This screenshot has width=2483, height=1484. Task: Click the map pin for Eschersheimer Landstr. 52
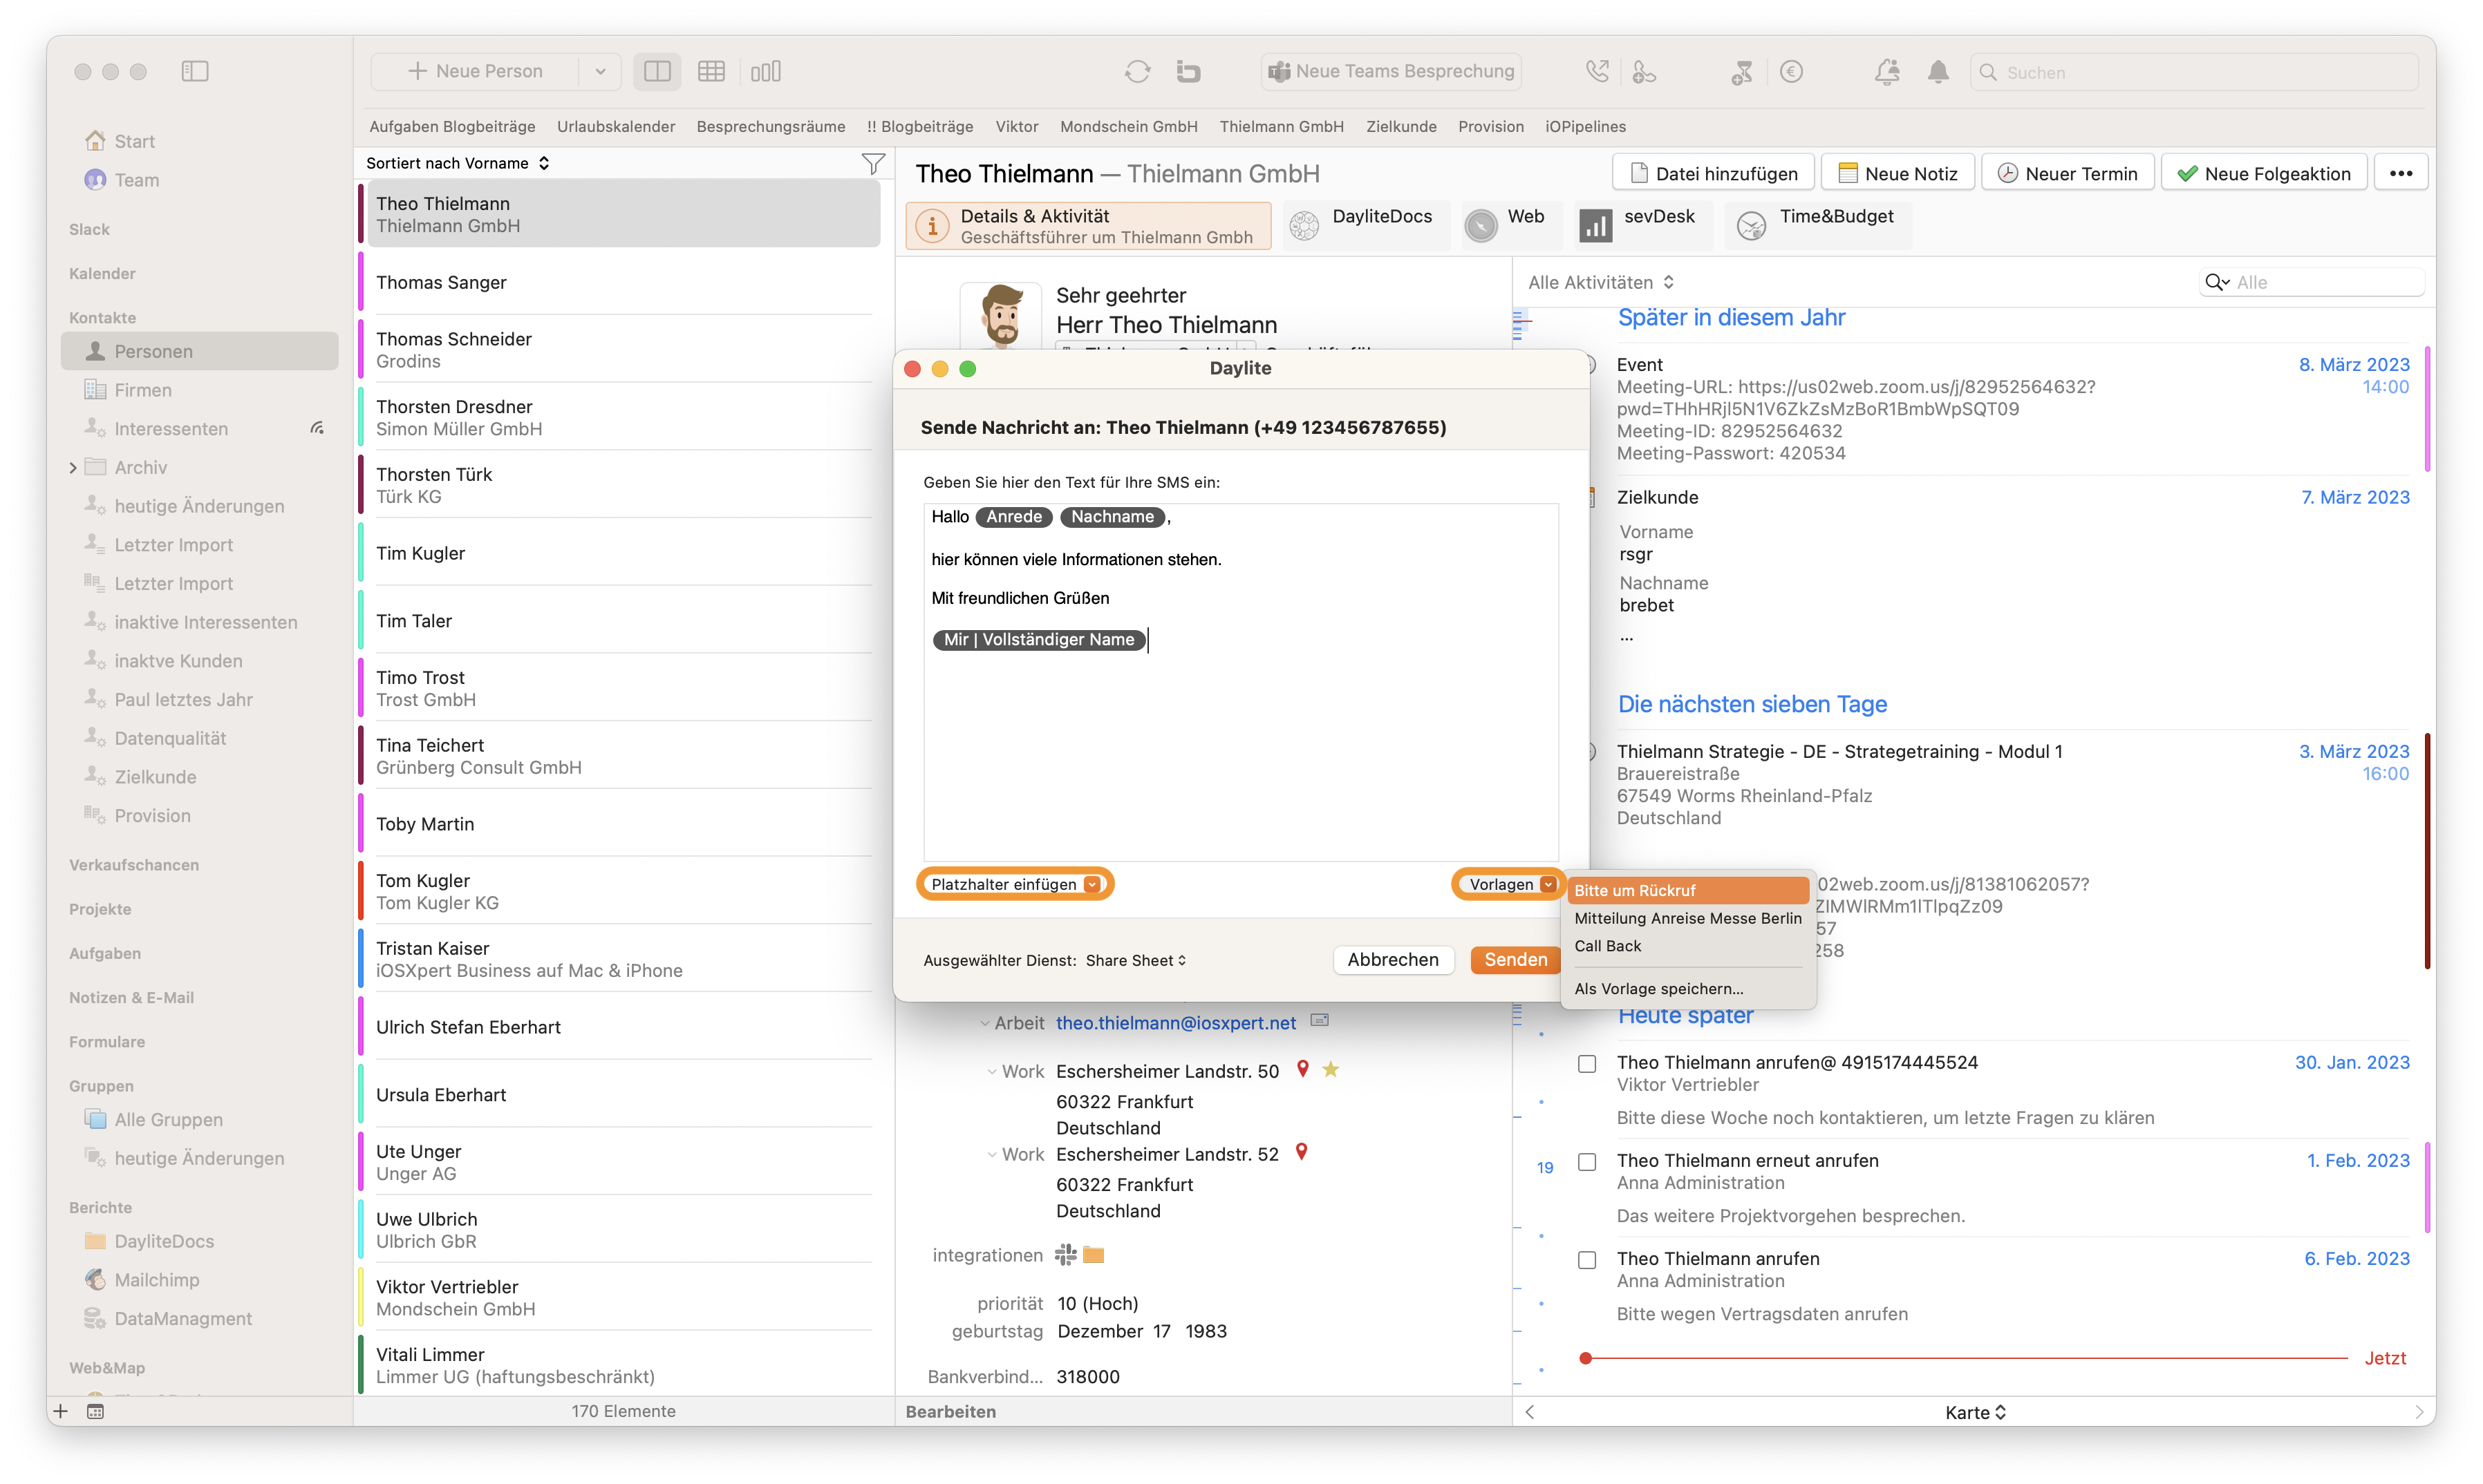[1302, 1152]
